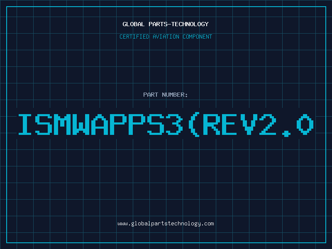Select the CERTIFIED AVIATION COMPONENT subtitle

pos(166,37)
